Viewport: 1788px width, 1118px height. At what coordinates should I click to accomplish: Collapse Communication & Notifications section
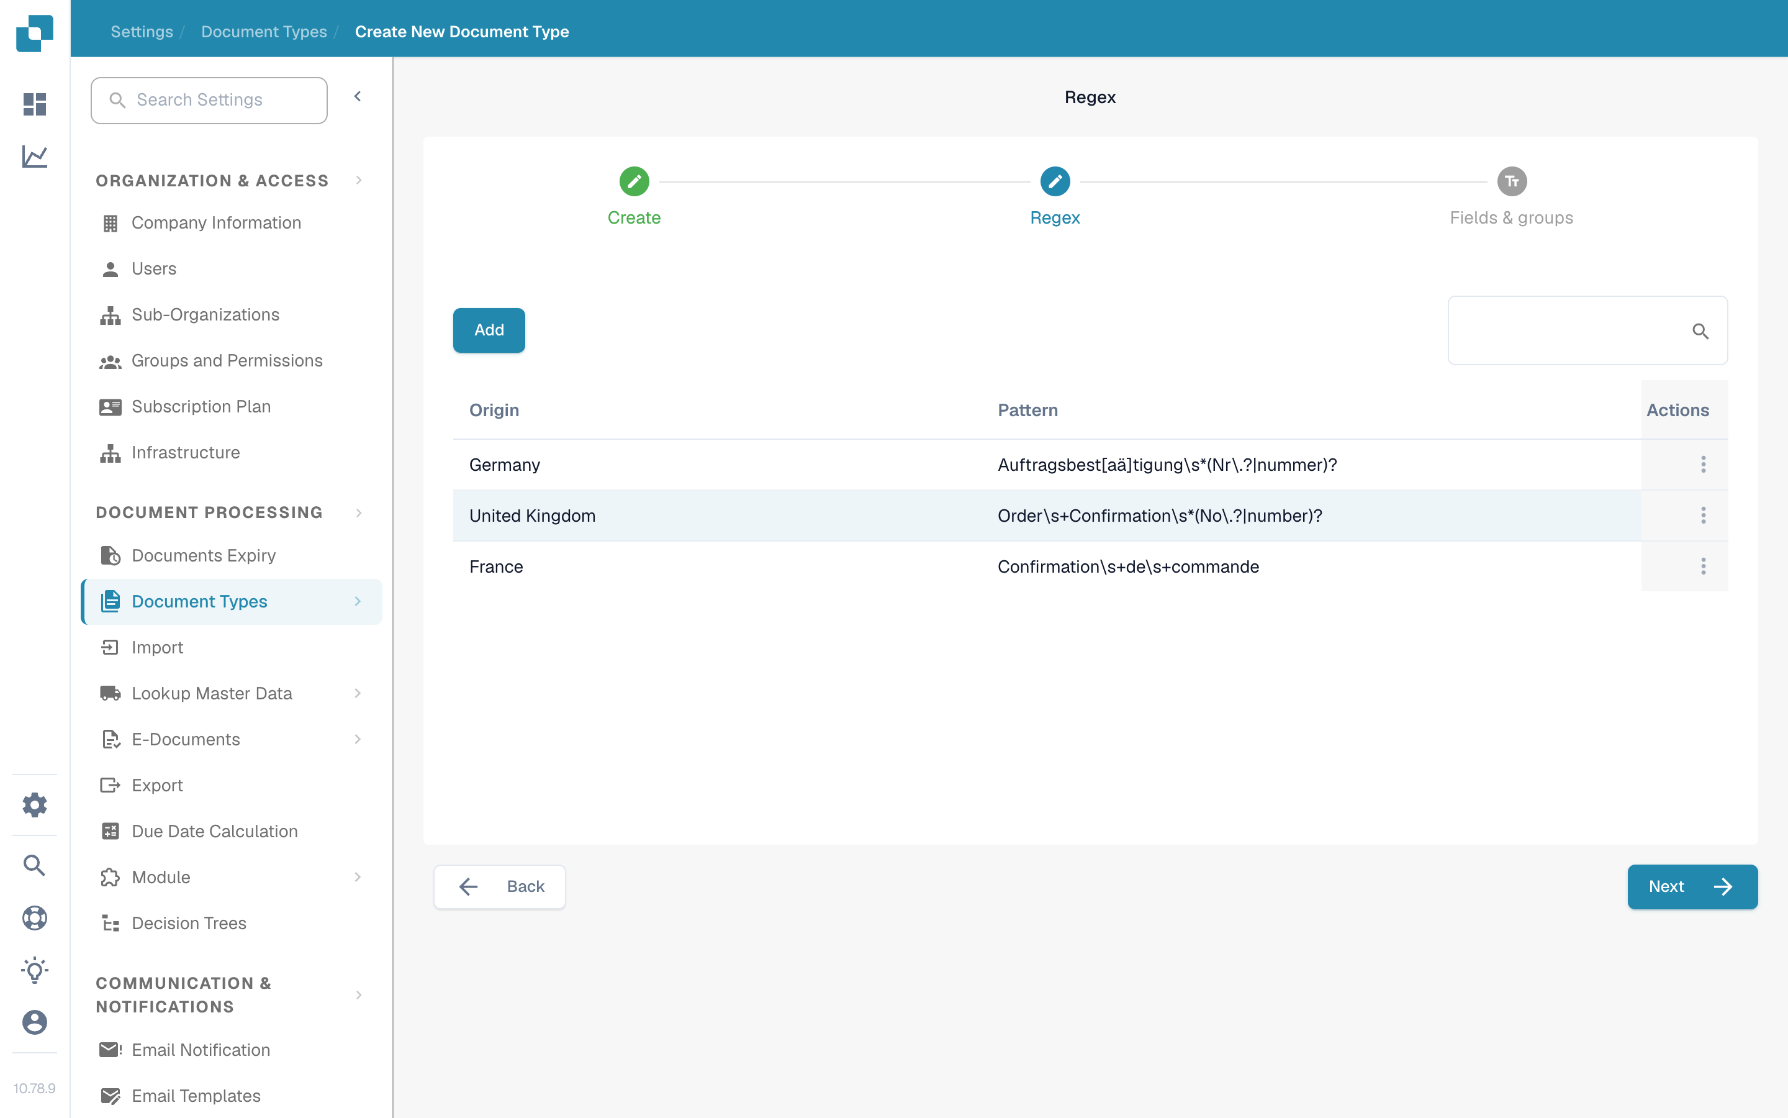(359, 994)
